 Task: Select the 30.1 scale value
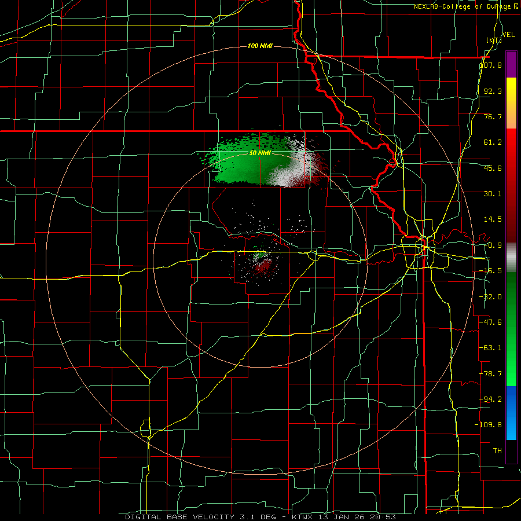[x=493, y=194]
